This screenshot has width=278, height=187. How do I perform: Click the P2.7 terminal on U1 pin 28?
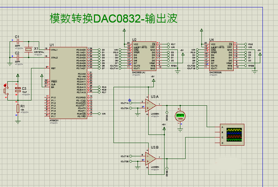99,92
